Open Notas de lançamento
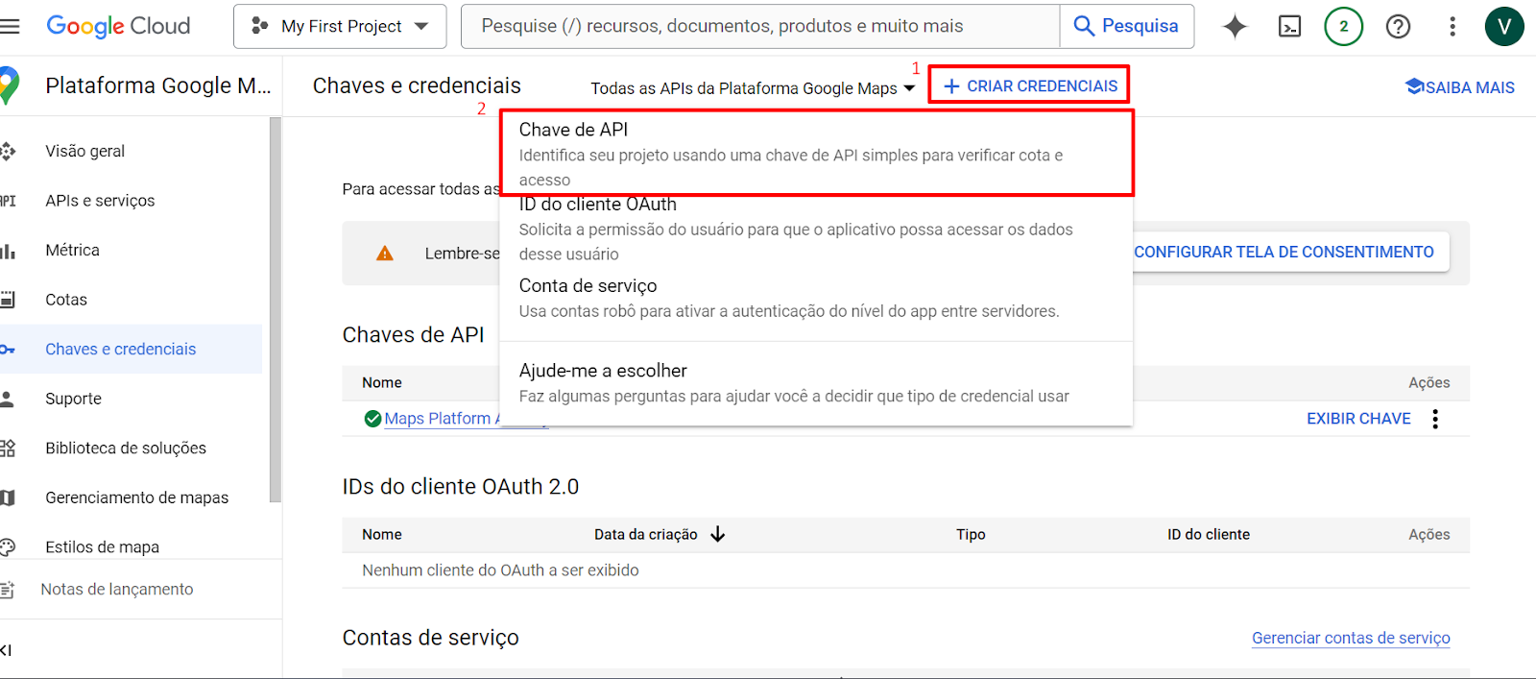The height and width of the screenshot is (679, 1536). point(116,589)
